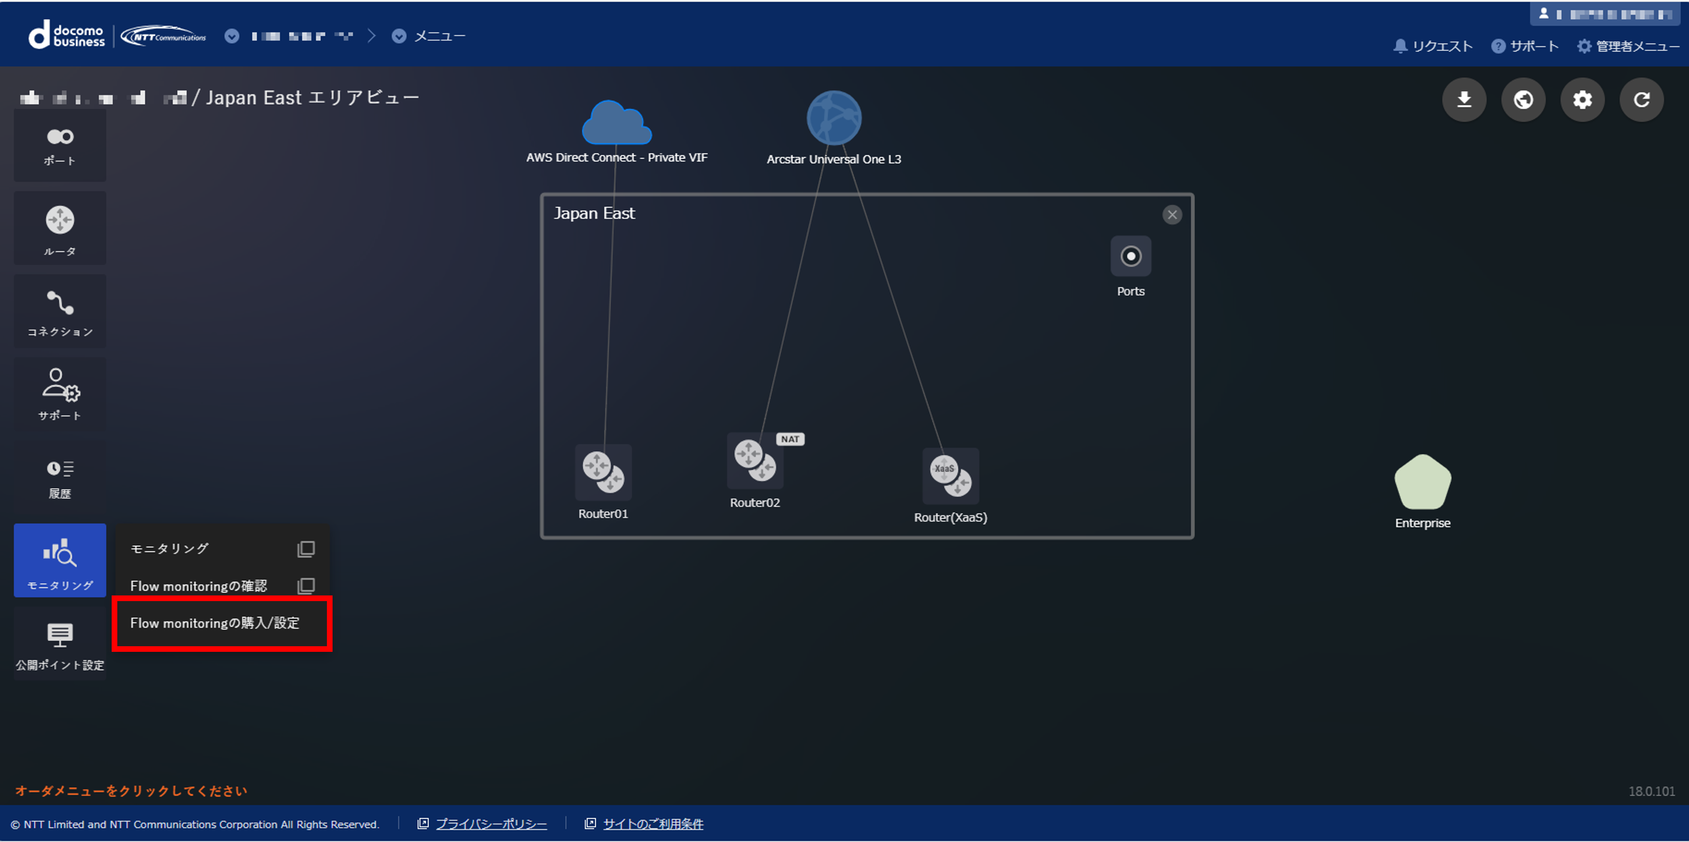Click the refresh icon button
Viewport: 1689px width, 842px height.
1641,100
